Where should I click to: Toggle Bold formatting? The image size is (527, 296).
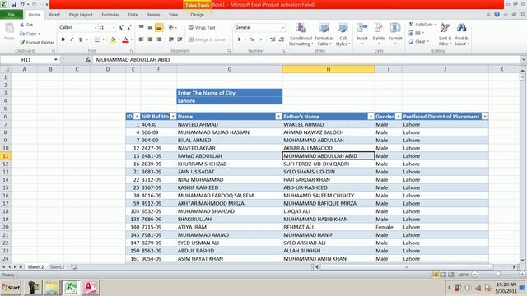(63, 39)
